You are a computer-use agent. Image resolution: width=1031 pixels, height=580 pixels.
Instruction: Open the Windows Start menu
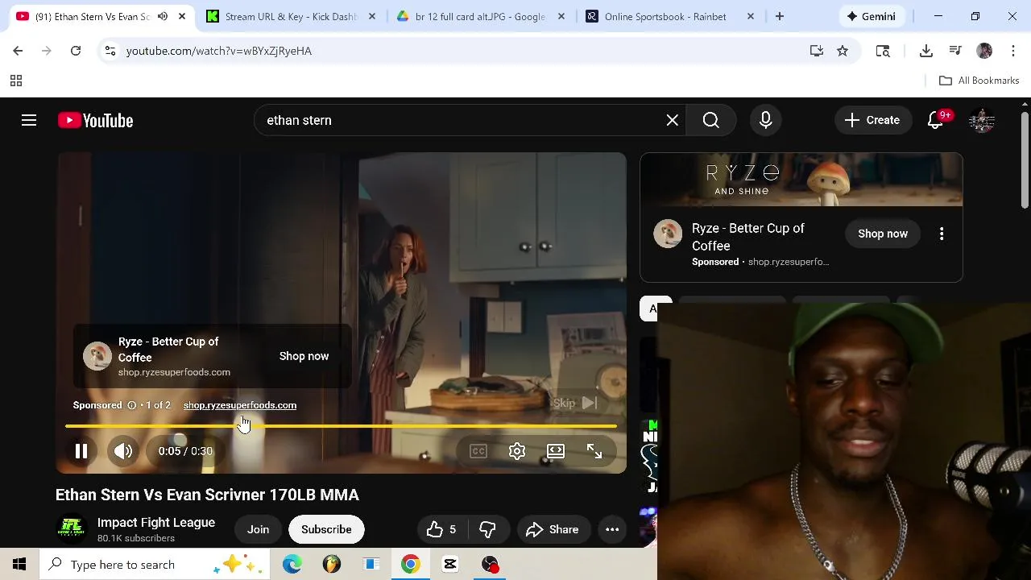point(19,565)
